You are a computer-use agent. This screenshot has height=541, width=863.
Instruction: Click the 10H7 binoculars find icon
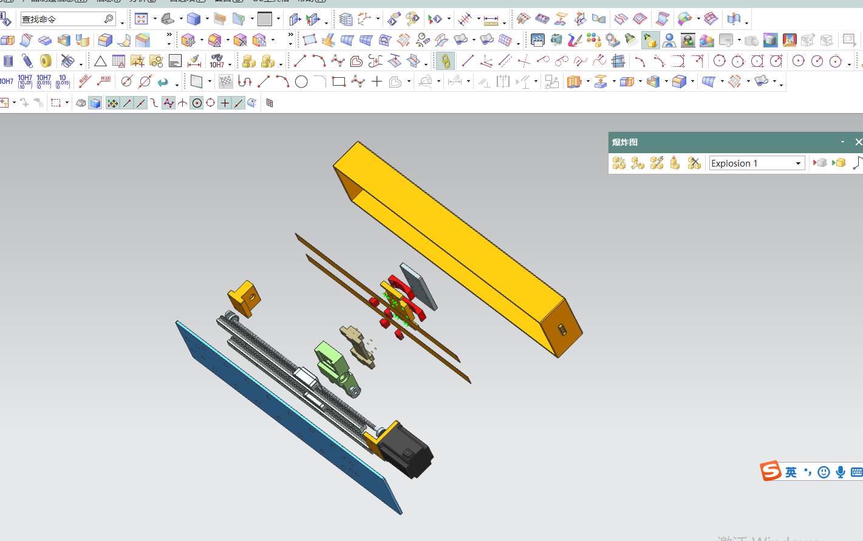pyautogui.click(x=217, y=61)
